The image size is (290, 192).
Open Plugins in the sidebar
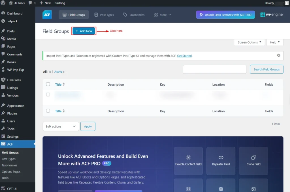coord(12,113)
